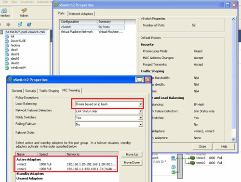Click the Move Up button
Viewport: 241px width, 182px height.
(132, 155)
